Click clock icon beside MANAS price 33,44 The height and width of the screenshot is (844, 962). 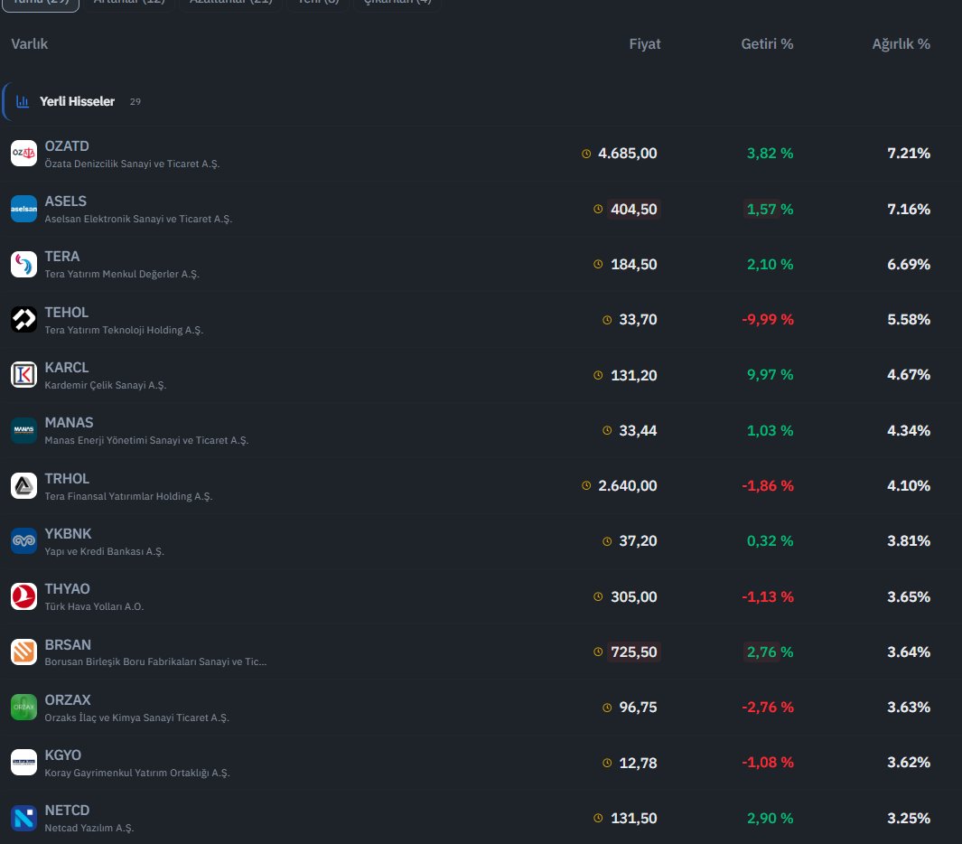point(607,430)
